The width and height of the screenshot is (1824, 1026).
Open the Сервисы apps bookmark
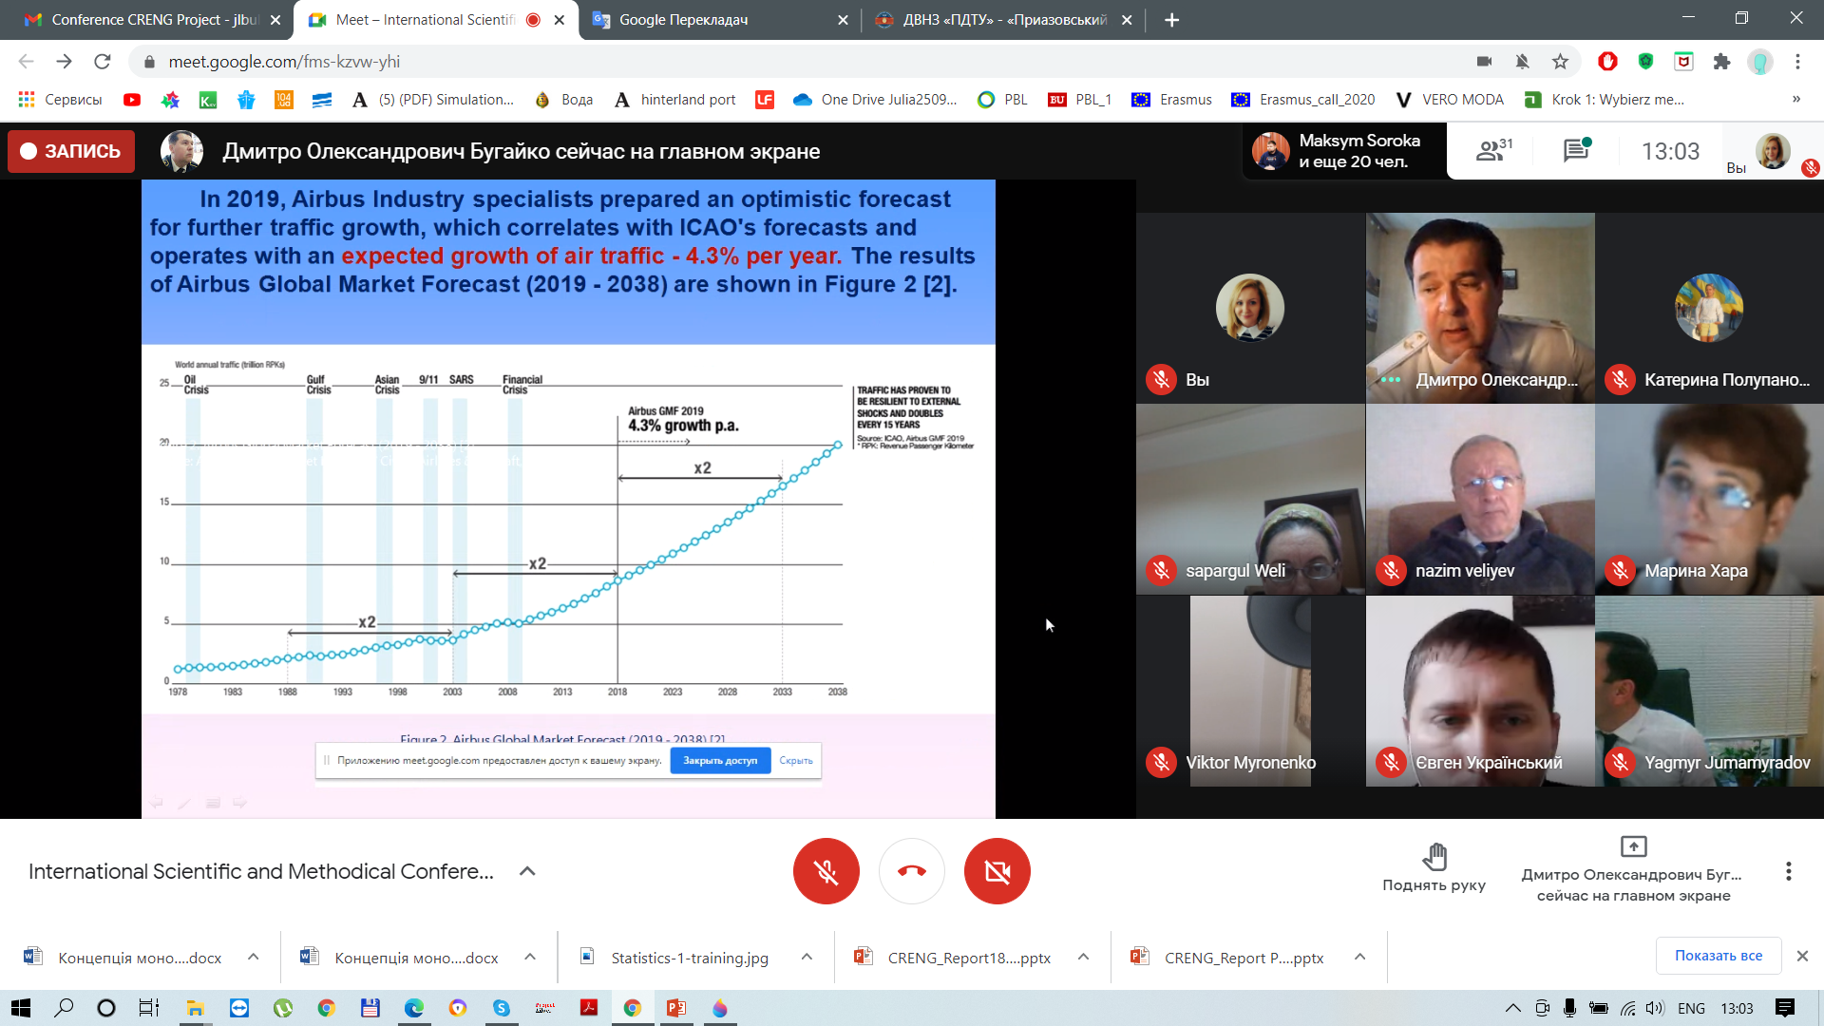(x=60, y=100)
